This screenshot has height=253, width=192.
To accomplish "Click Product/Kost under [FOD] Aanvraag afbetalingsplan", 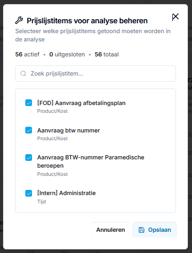I will 53,111.
